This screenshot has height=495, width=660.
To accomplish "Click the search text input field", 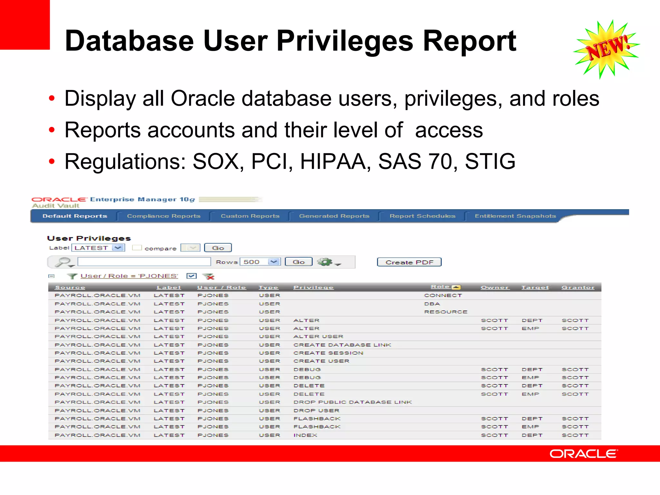I will click(144, 262).
